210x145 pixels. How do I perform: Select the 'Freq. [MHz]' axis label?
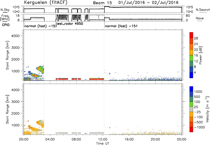coord(5,18)
